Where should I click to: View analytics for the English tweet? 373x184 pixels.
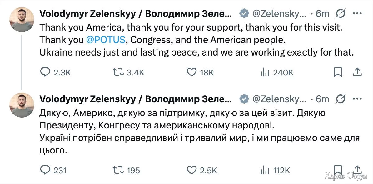coord(265,72)
